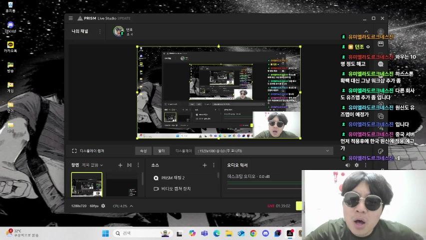Expand the CPU 4.0% stats chevron
Viewport: 426px width, 240px height.
[131, 206]
